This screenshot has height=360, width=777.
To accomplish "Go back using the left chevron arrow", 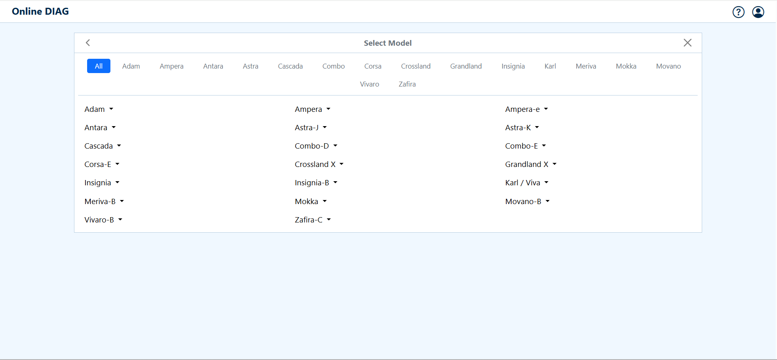I will (x=88, y=43).
